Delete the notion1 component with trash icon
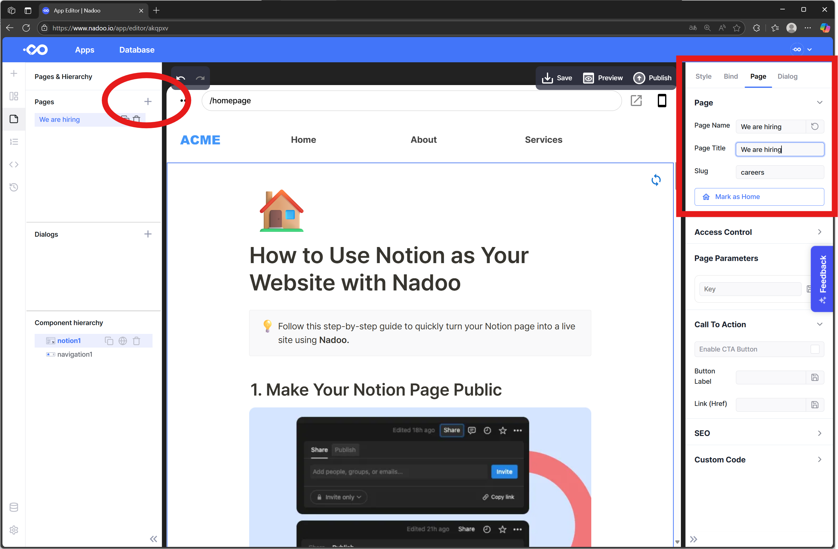Screen dimensions: 838x549 (x=136, y=341)
